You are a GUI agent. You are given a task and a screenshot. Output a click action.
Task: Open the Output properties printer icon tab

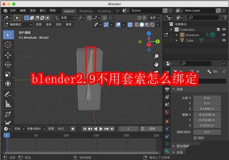coord(167,89)
